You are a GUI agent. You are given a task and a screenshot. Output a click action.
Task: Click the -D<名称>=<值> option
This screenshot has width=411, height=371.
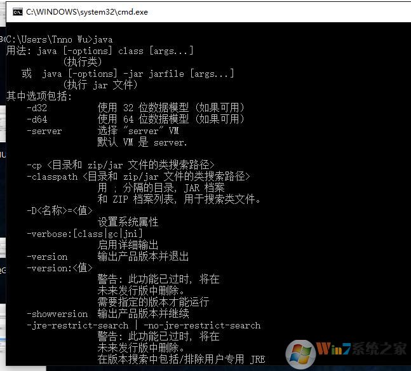pos(60,211)
